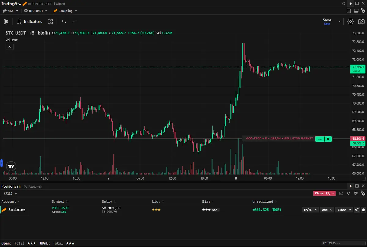
Task: Sort positions by Unrealized column
Action: point(265,202)
